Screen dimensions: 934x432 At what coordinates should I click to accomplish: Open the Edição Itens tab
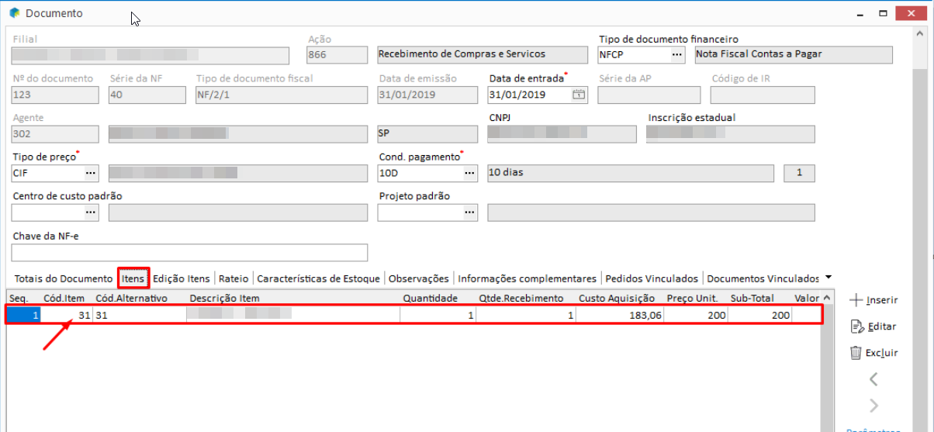[181, 278]
